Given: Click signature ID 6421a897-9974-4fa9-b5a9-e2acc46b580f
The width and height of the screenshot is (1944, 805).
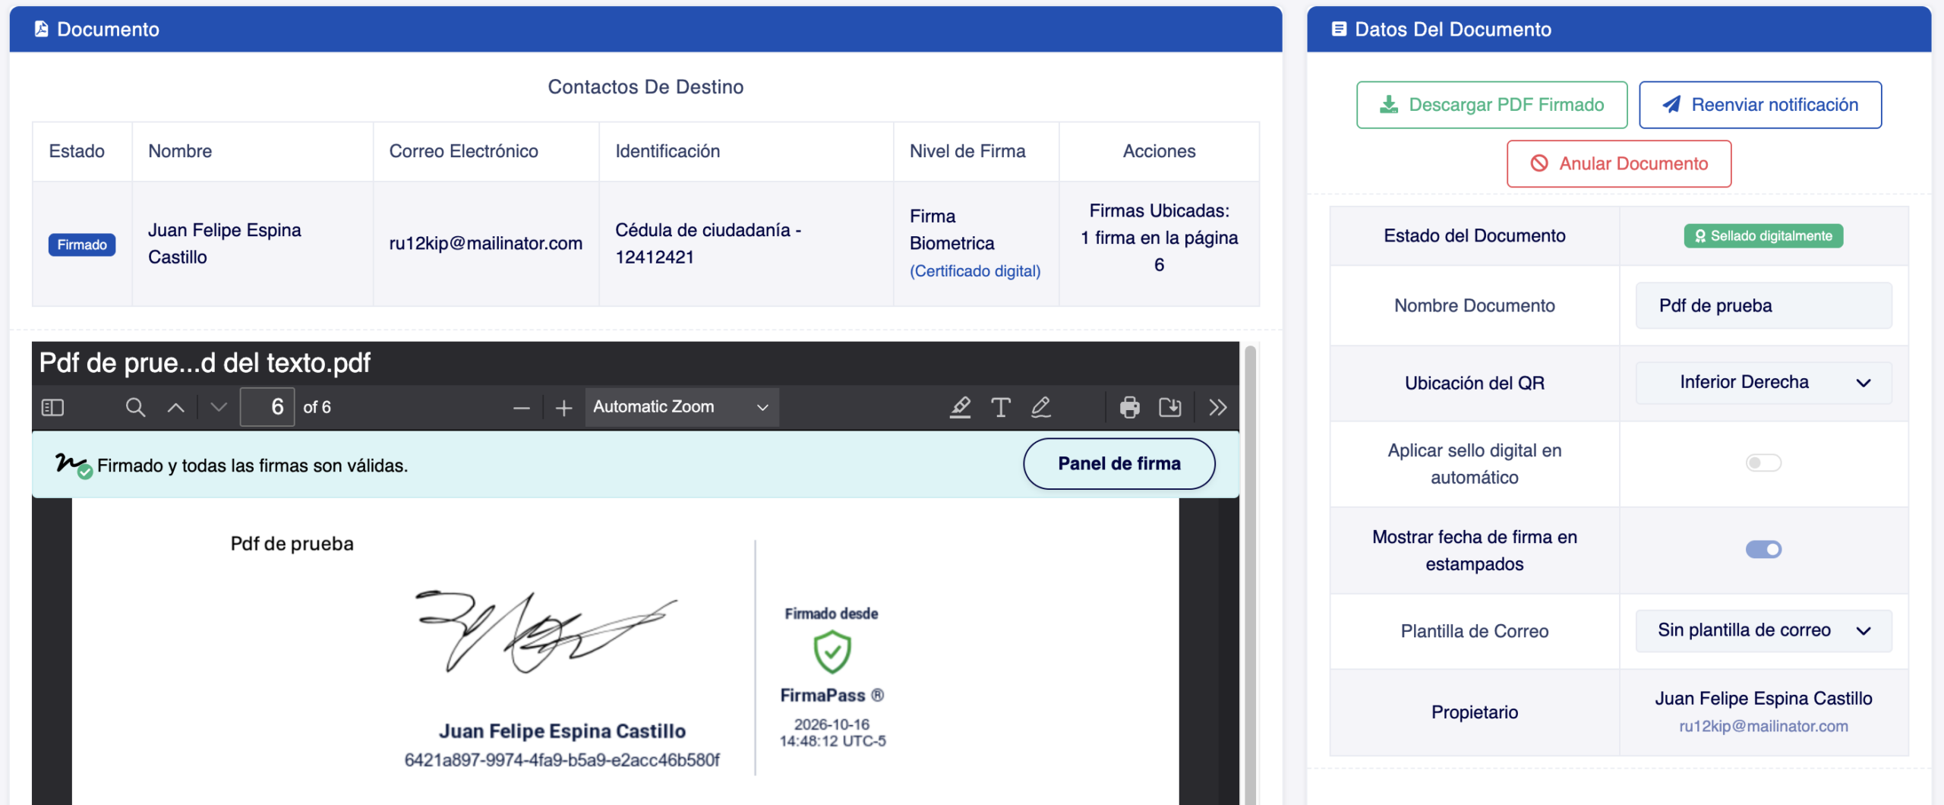Looking at the screenshot, I should (x=562, y=760).
